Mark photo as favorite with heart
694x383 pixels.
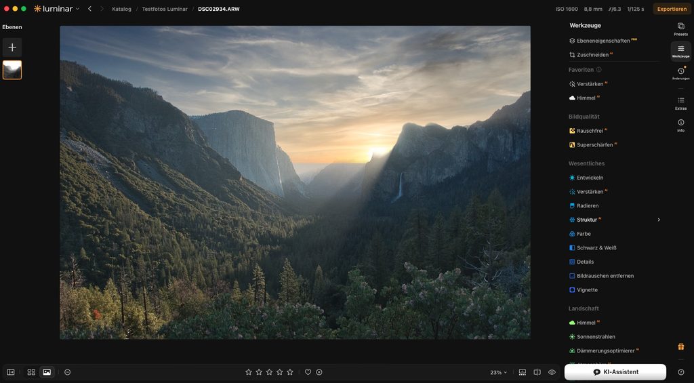[x=308, y=372]
